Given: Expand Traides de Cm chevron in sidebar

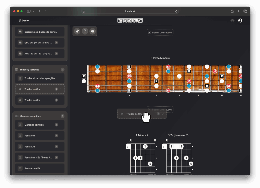Looking at the screenshot, I should (61, 89).
